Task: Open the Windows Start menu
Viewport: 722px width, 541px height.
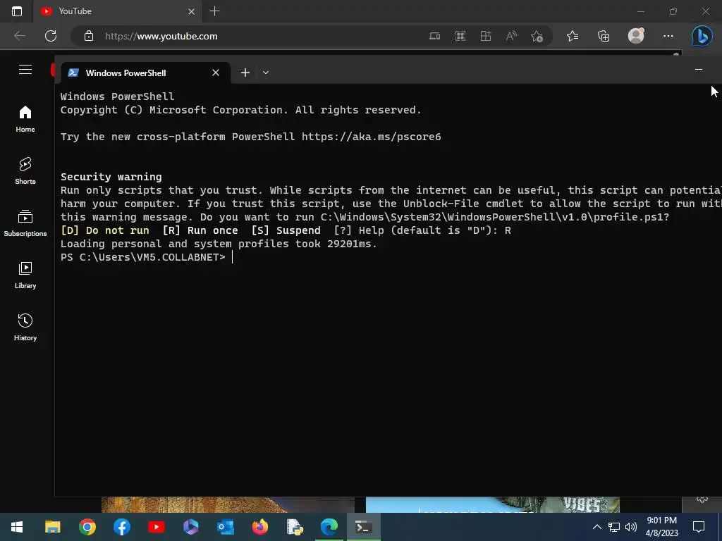Action: click(x=17, y=527)
